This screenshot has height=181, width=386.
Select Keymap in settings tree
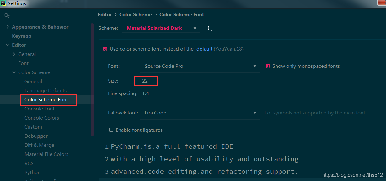(x=22, y=36)
